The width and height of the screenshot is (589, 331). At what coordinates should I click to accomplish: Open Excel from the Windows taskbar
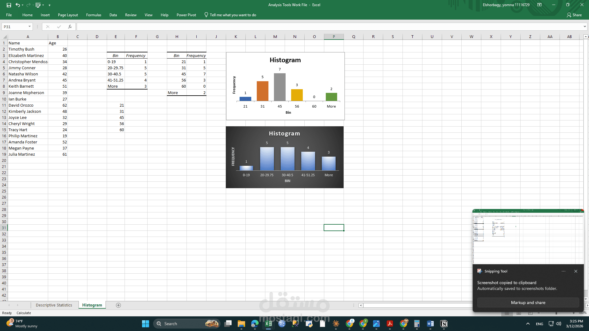[x=268, y=324]
